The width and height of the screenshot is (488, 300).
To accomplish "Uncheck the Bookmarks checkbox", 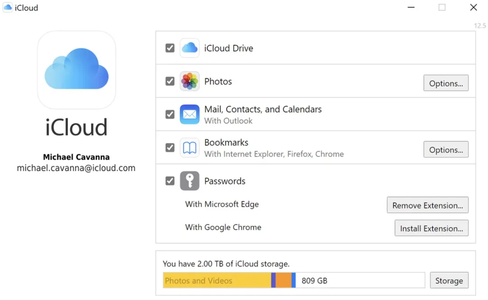I will point(170,148).
